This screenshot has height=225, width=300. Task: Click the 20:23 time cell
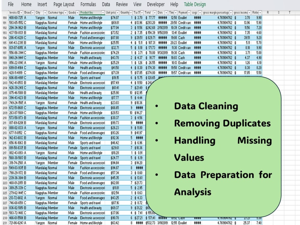tap(173, 43)
